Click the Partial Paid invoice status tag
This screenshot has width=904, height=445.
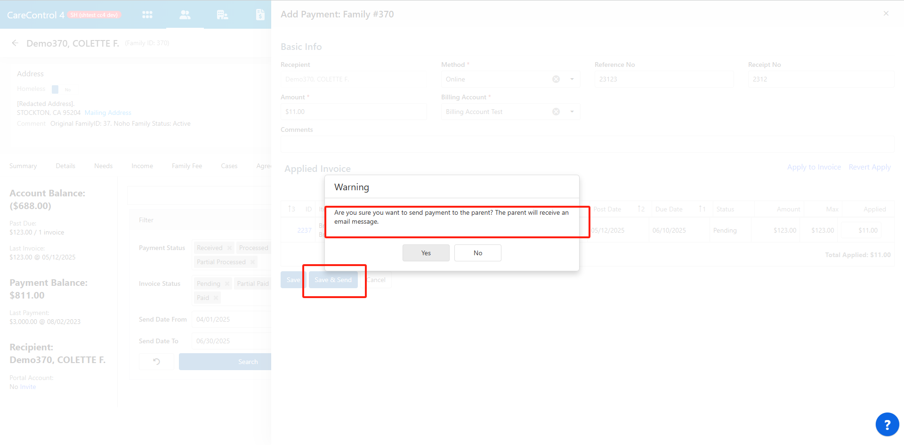[253, 284]
